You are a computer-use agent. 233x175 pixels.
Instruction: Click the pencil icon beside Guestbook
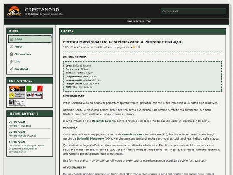12,69
